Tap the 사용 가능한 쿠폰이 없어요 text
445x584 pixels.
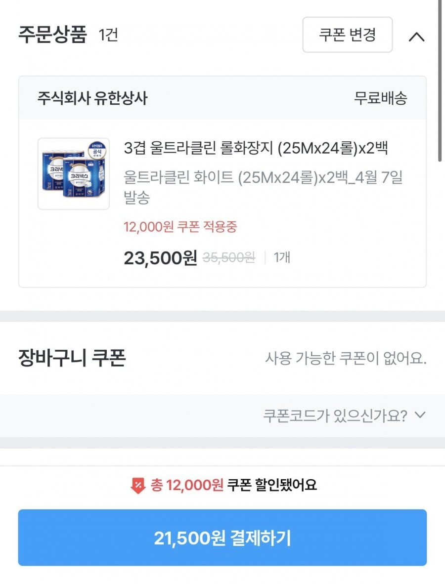pyautogui.click(x=346, y=358)
